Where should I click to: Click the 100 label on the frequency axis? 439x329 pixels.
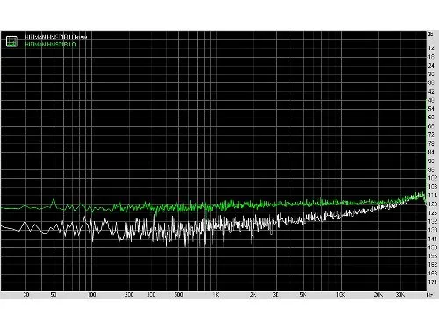(91, 295)
